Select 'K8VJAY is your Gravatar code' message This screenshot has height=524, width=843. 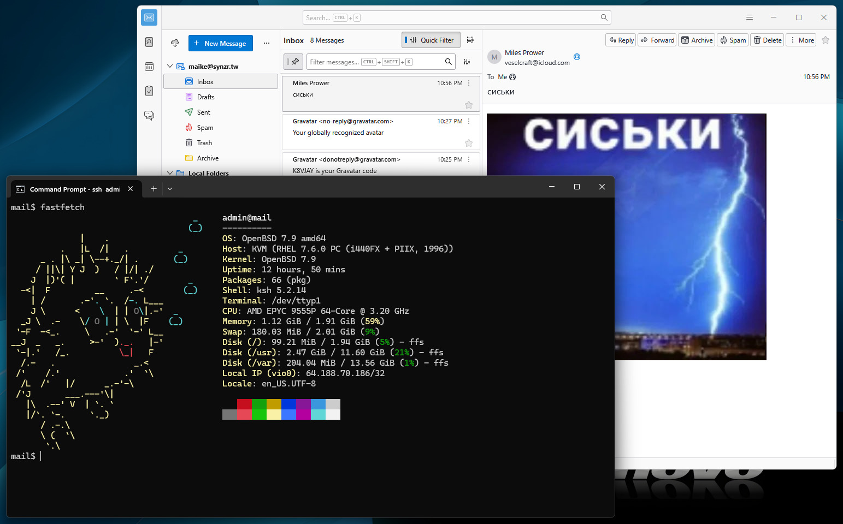(381, 164)
